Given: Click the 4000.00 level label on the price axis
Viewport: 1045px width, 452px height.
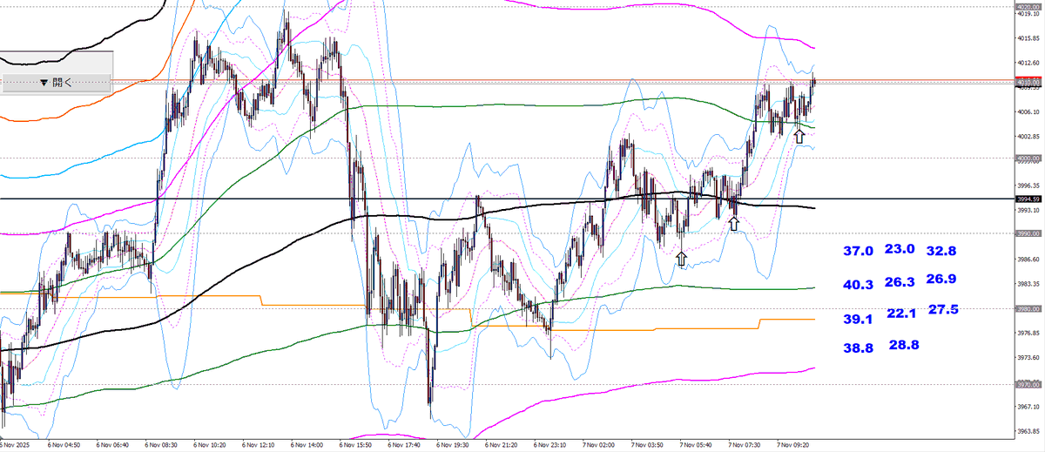Looking at the screenshot, I should (x=1028, y=159).
